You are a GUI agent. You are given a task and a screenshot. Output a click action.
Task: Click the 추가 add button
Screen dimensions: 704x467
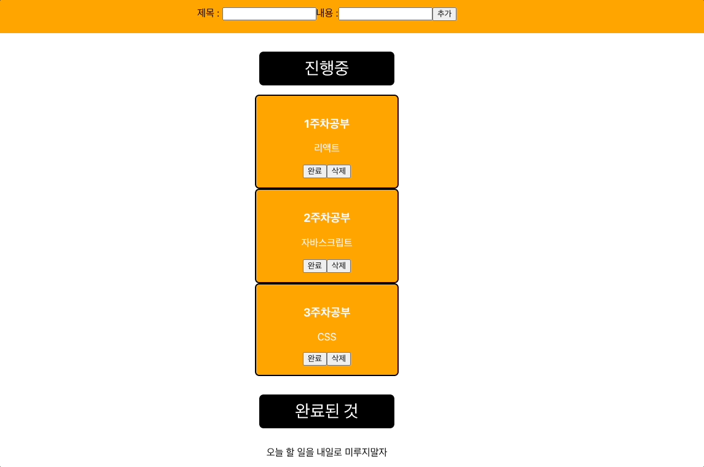coord(445,14)
